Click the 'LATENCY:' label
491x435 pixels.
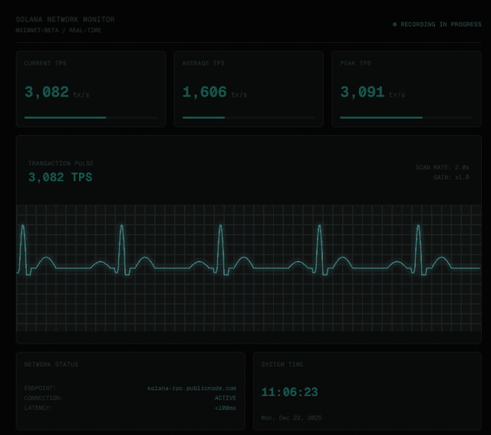click(38, 407)
